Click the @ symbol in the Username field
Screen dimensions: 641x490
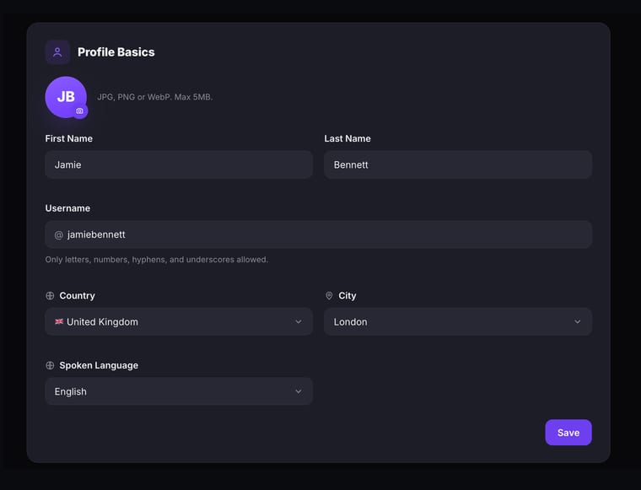point(58,235)
